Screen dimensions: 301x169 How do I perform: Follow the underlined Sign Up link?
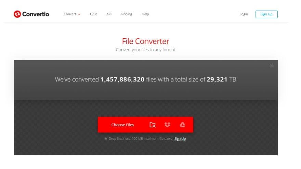click(x=180, y=139)
